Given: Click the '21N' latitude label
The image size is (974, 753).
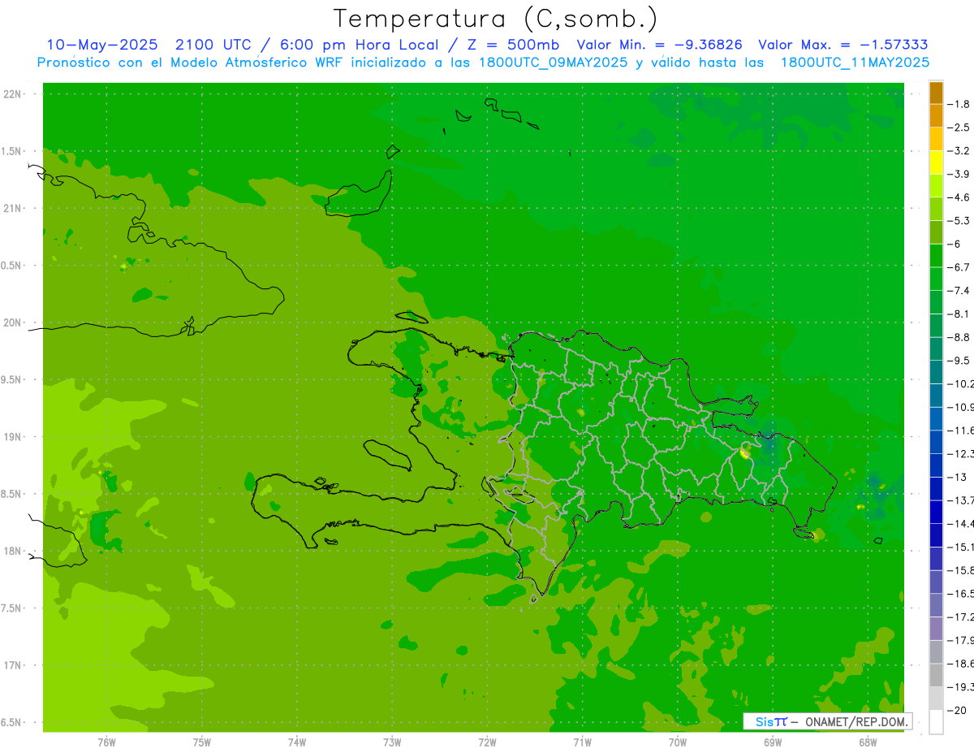Looking at the screenshot, I should click(x=13, y=209).
